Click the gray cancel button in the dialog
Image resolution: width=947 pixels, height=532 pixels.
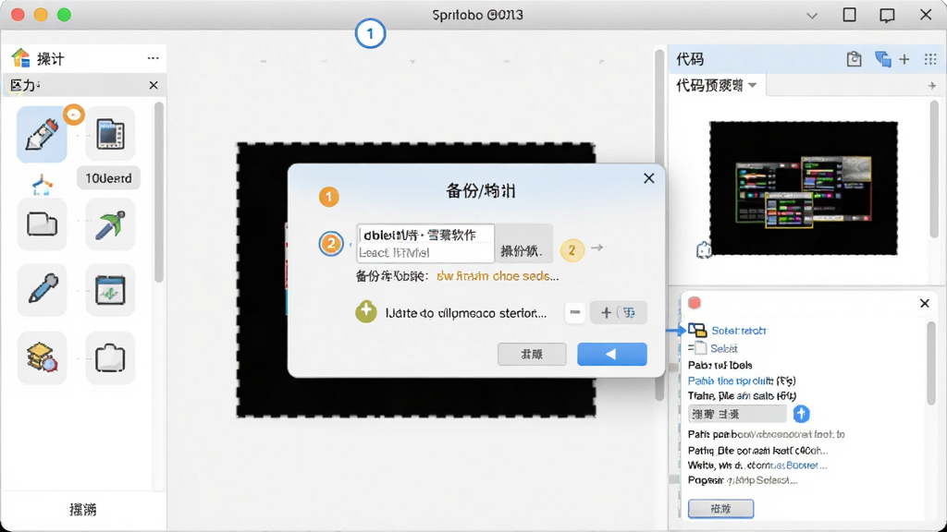point(532,354)
